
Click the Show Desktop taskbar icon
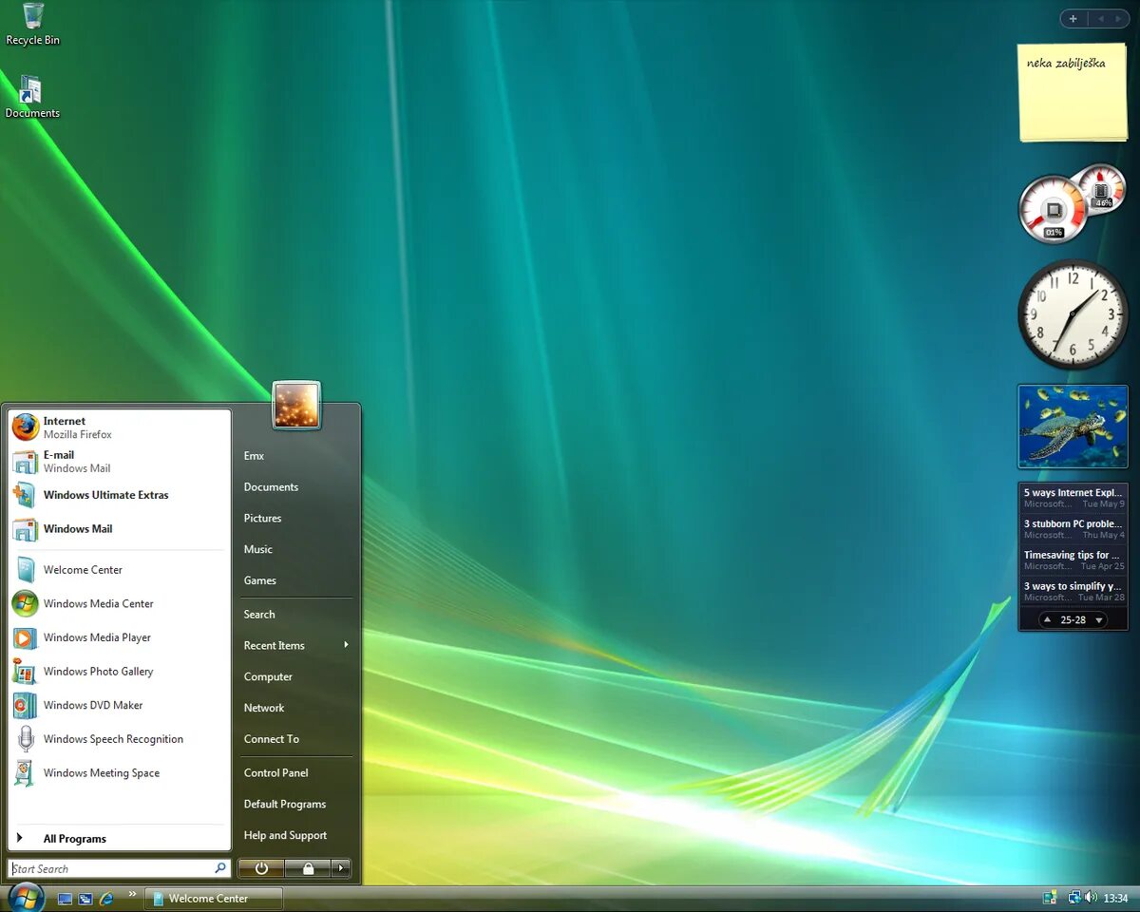(x=66, y=898)
